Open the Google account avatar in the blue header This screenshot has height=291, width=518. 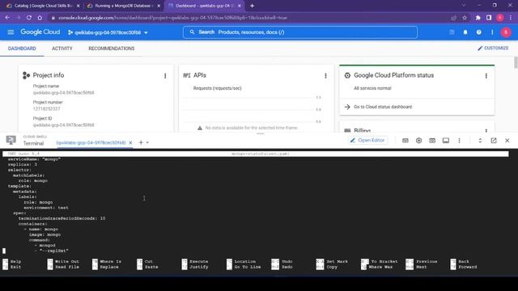click(506, 32)
